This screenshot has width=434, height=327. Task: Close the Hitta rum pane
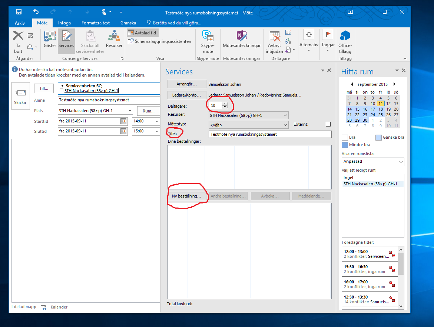coord(404,70)
